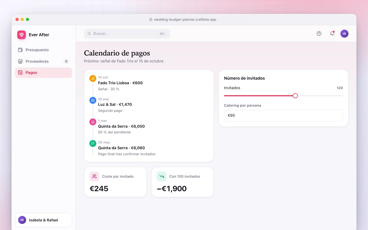Click the text 'Pago final tras confirmar invitados'

(127, 154)
